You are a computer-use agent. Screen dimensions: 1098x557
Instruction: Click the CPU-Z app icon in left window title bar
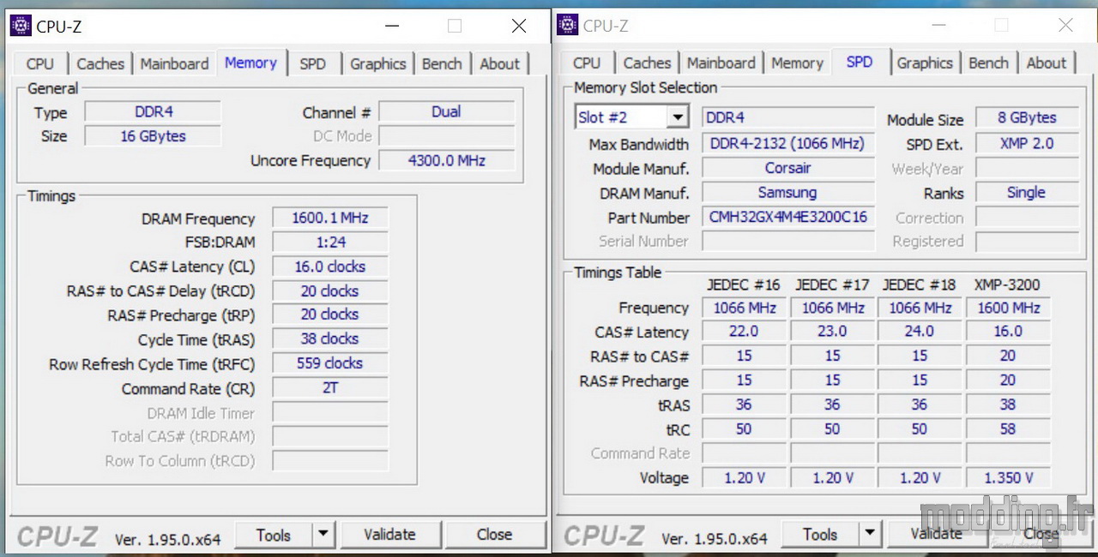click(21, 26)
